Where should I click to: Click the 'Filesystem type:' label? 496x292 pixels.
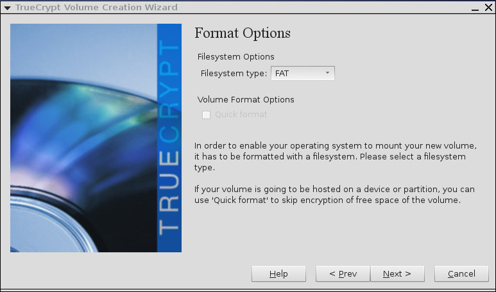234,74
